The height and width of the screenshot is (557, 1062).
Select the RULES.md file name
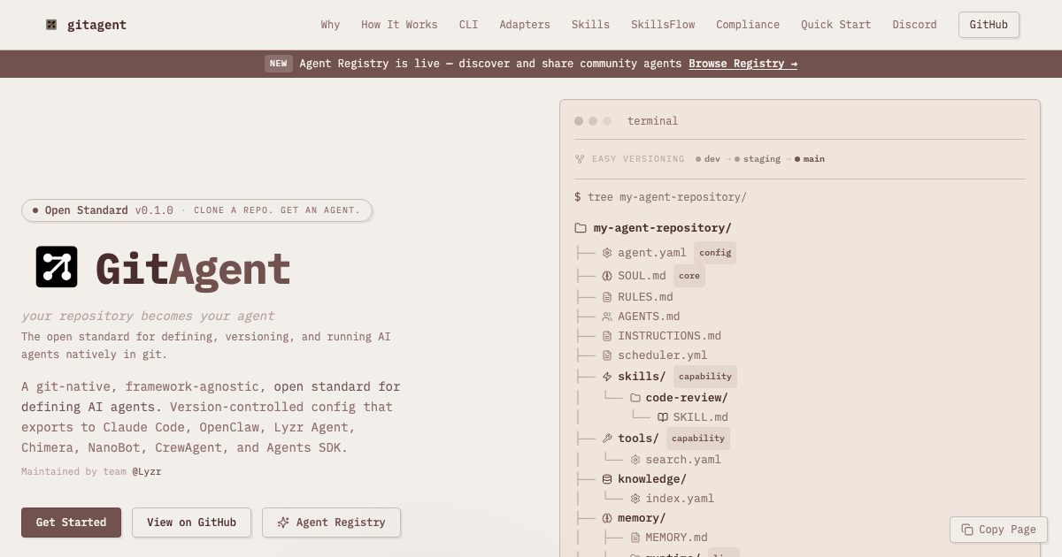tap(645, 297)
